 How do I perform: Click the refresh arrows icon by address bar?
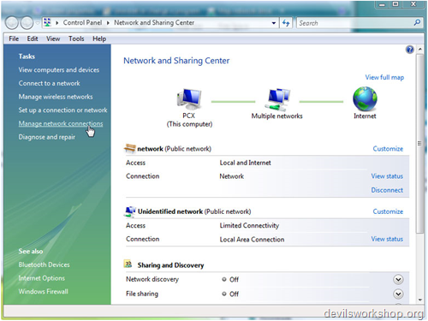coord(286,23)
